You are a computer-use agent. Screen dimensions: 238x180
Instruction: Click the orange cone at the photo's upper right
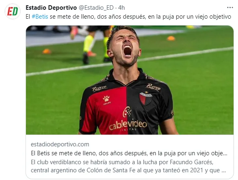tap(171, 38)
